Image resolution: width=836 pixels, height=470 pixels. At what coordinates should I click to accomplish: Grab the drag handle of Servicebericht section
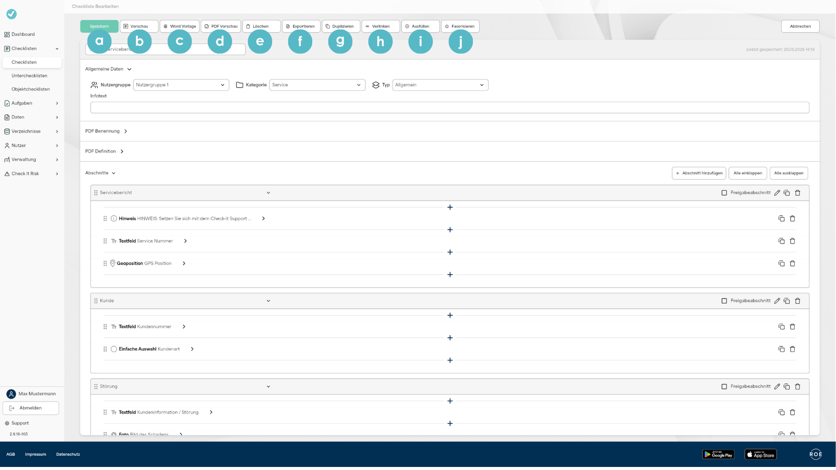tap(96, 193)
